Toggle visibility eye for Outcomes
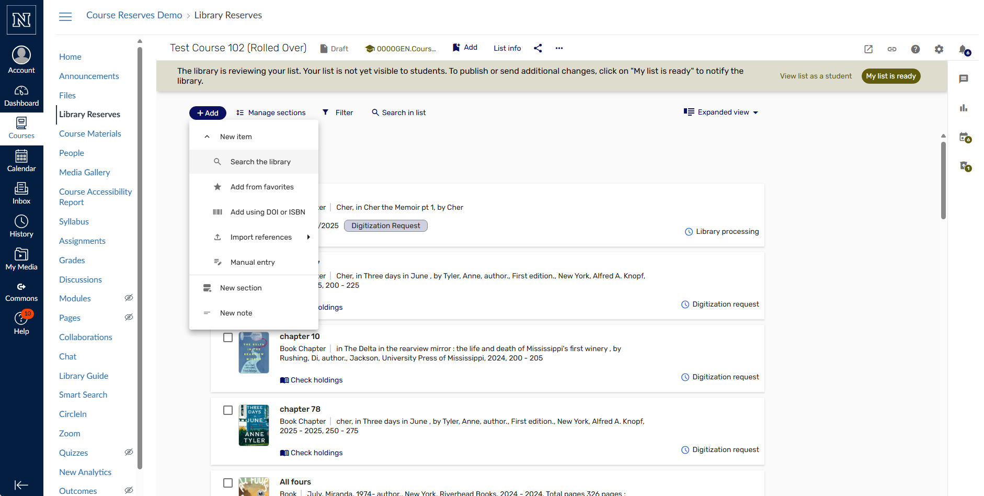This screenshot has height=496, width=984. pyautogui.click(x=129, y=490)
